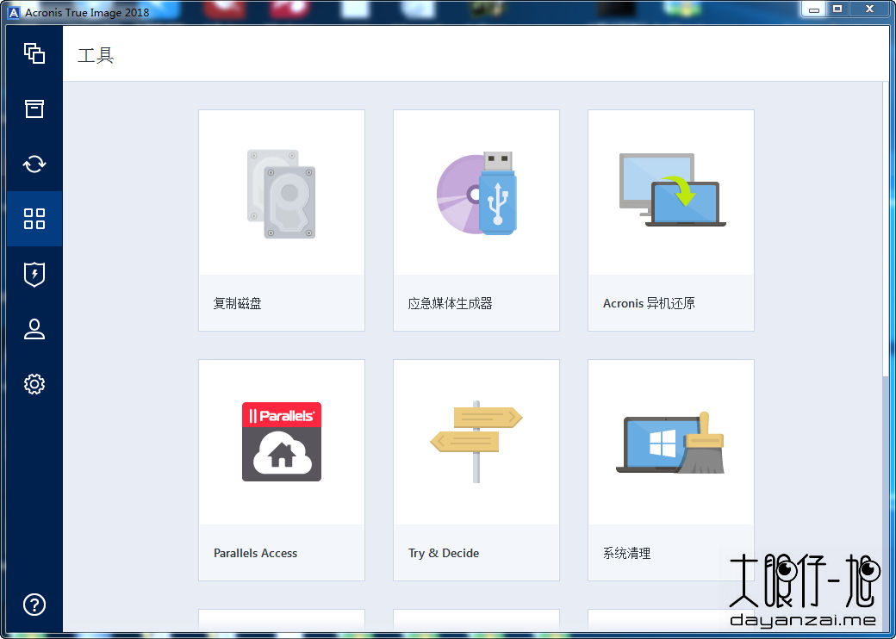Open the Parallels Access tool label
The width and height of the screenshot is (896, 639).
(x=255, y=553)
